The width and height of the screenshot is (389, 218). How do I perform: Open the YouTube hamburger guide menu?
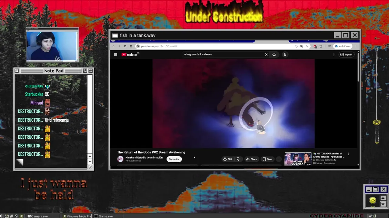115,54
